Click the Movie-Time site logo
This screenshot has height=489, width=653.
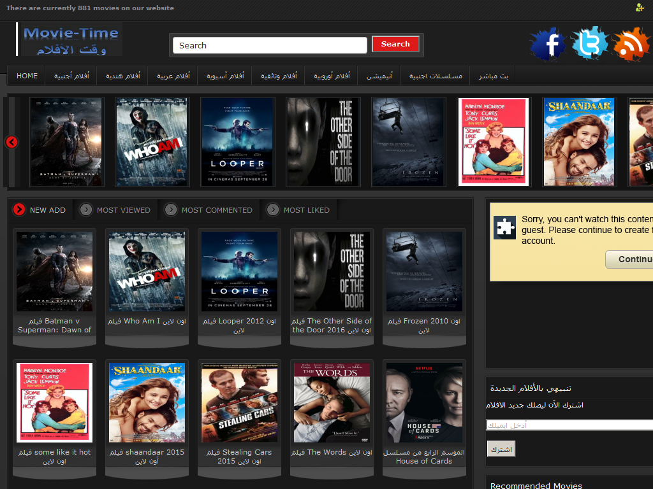click(x=71, y=39)
